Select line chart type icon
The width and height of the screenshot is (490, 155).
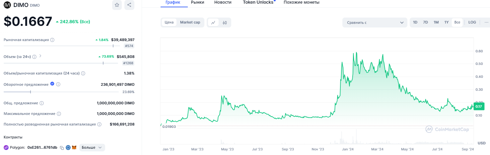(213, 23)
